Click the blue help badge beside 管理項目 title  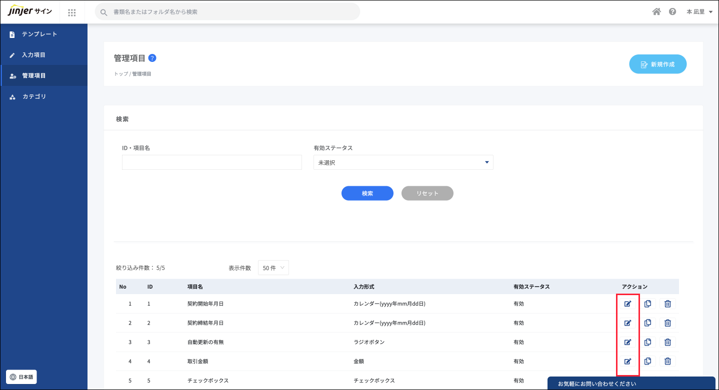(x=152, y=58)
